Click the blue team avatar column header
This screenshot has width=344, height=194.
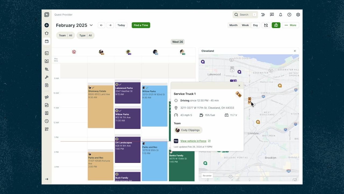click(x=155, y=52)
